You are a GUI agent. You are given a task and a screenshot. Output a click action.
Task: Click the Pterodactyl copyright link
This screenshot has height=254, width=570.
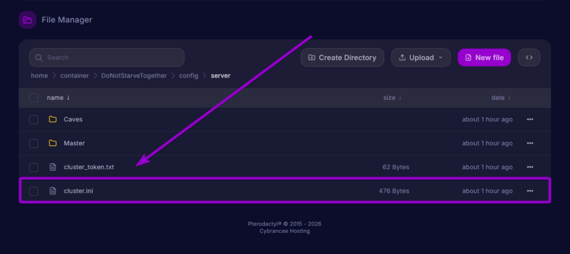pyautogui.click(x=284, y=224)
